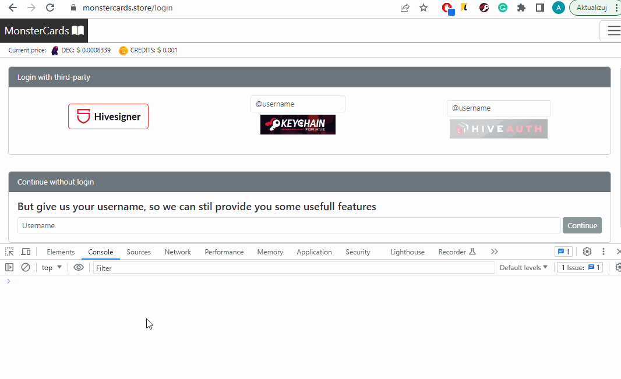The width and height of the screenshot is (621, 379).
Task: Open the hamburger navigation menu
Action: pos(612,30)
